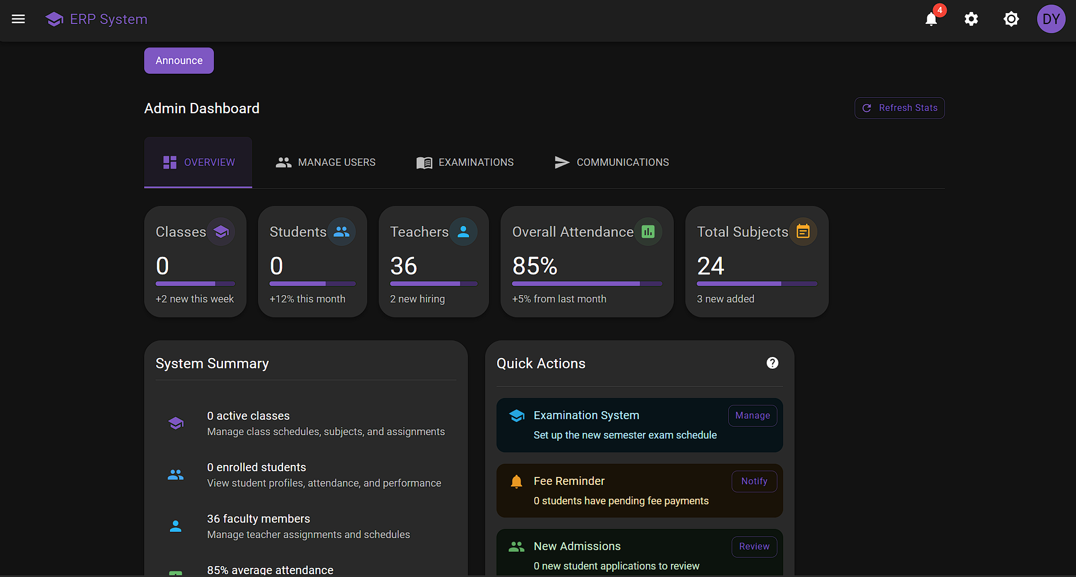
Task: Click the Students progress bar
Action: tap(313, 284)
